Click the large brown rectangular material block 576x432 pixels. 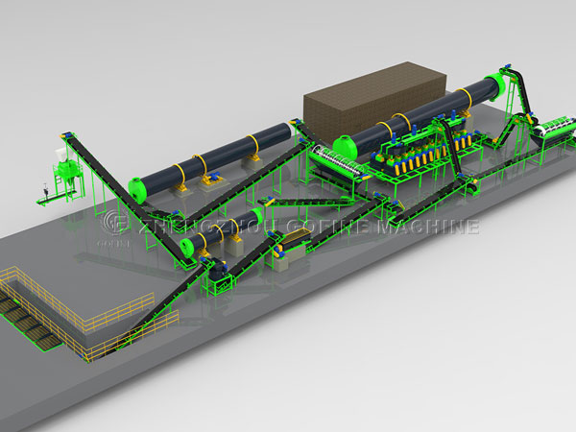(x=374, y=102)
